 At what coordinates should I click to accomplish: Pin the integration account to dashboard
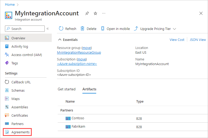87,13
